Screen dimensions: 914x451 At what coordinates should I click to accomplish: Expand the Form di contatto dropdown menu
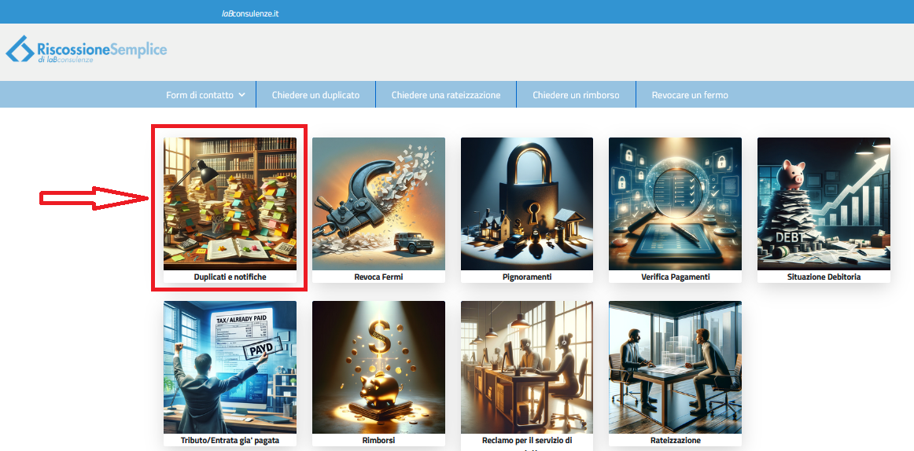coord(200,95)
